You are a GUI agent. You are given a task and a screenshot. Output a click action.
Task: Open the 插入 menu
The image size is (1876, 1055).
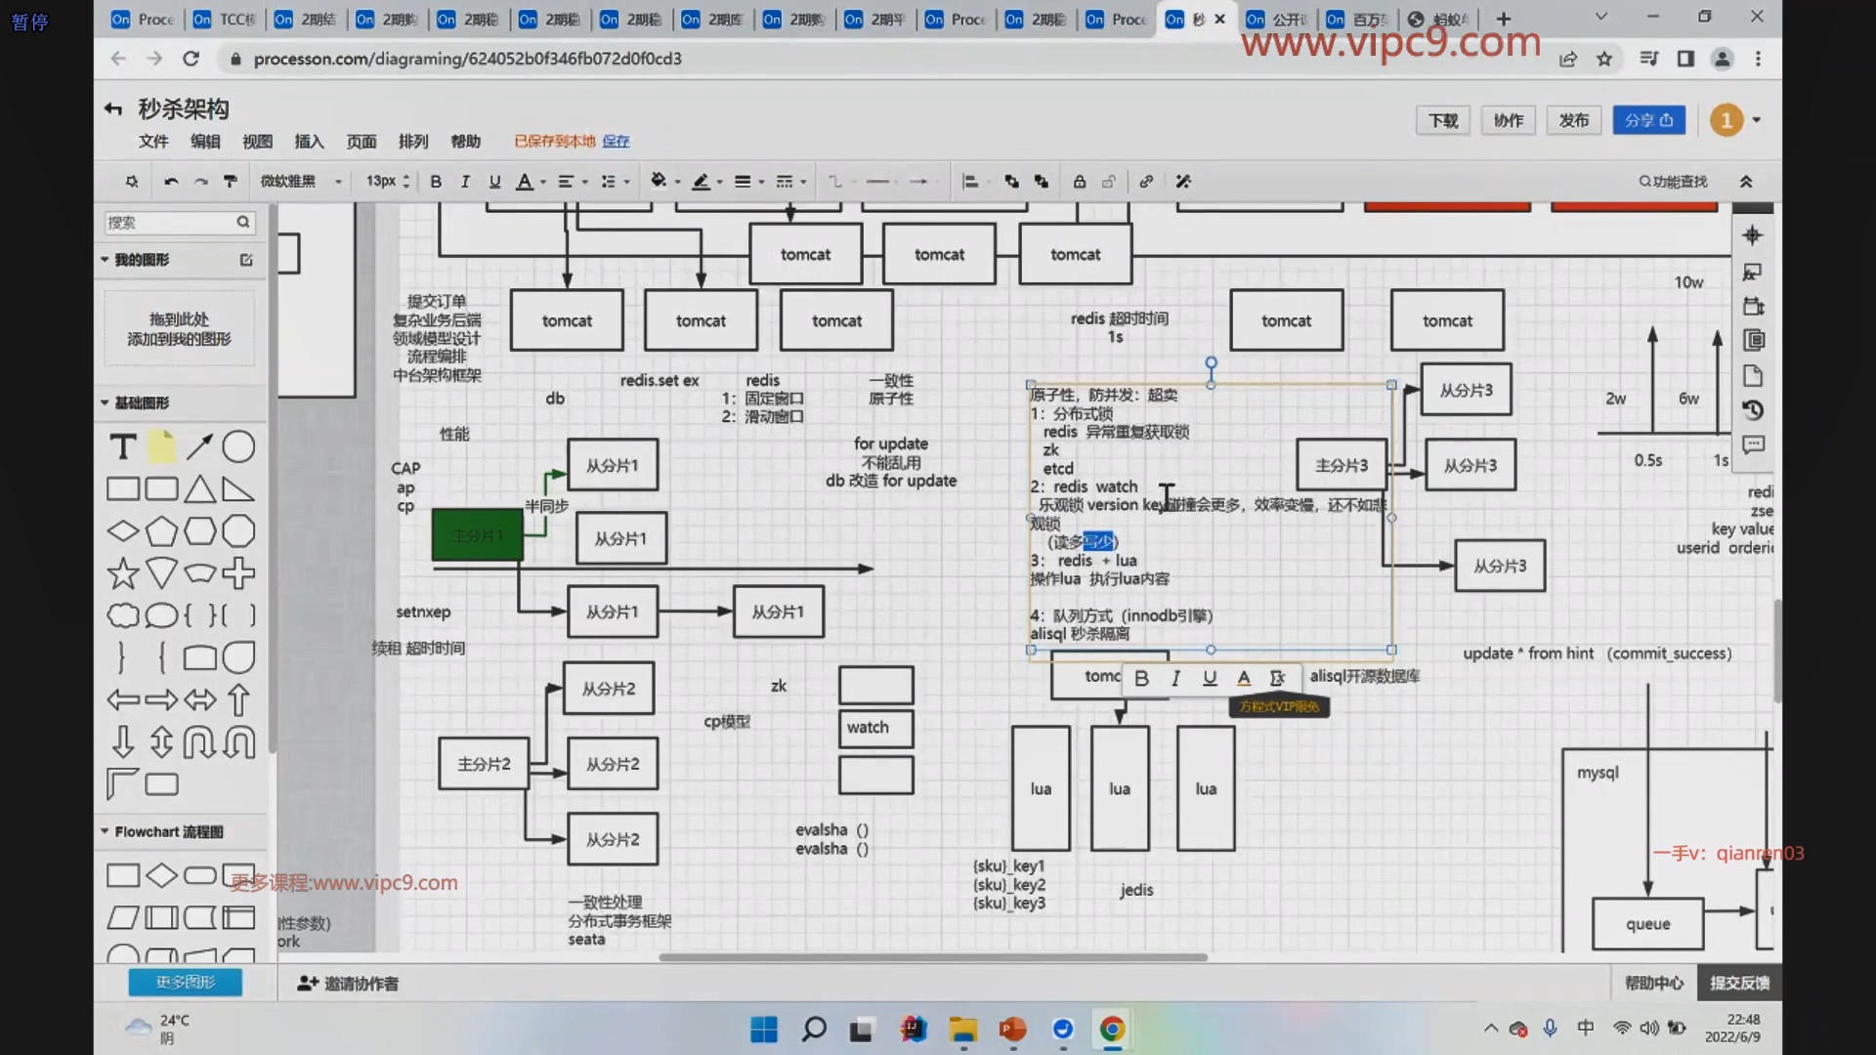point(309,142)
